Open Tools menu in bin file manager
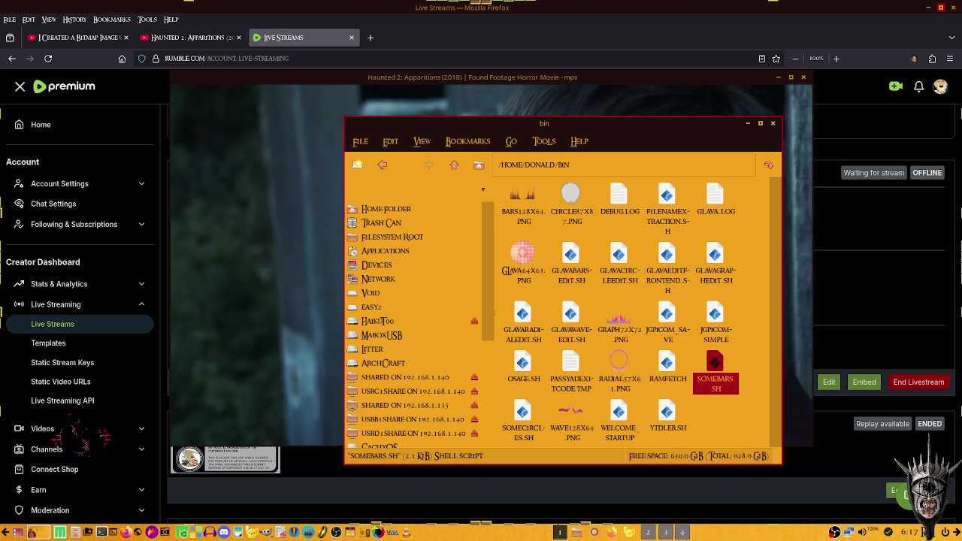This screenshot has height=541, width=962. tap(544, 141)
